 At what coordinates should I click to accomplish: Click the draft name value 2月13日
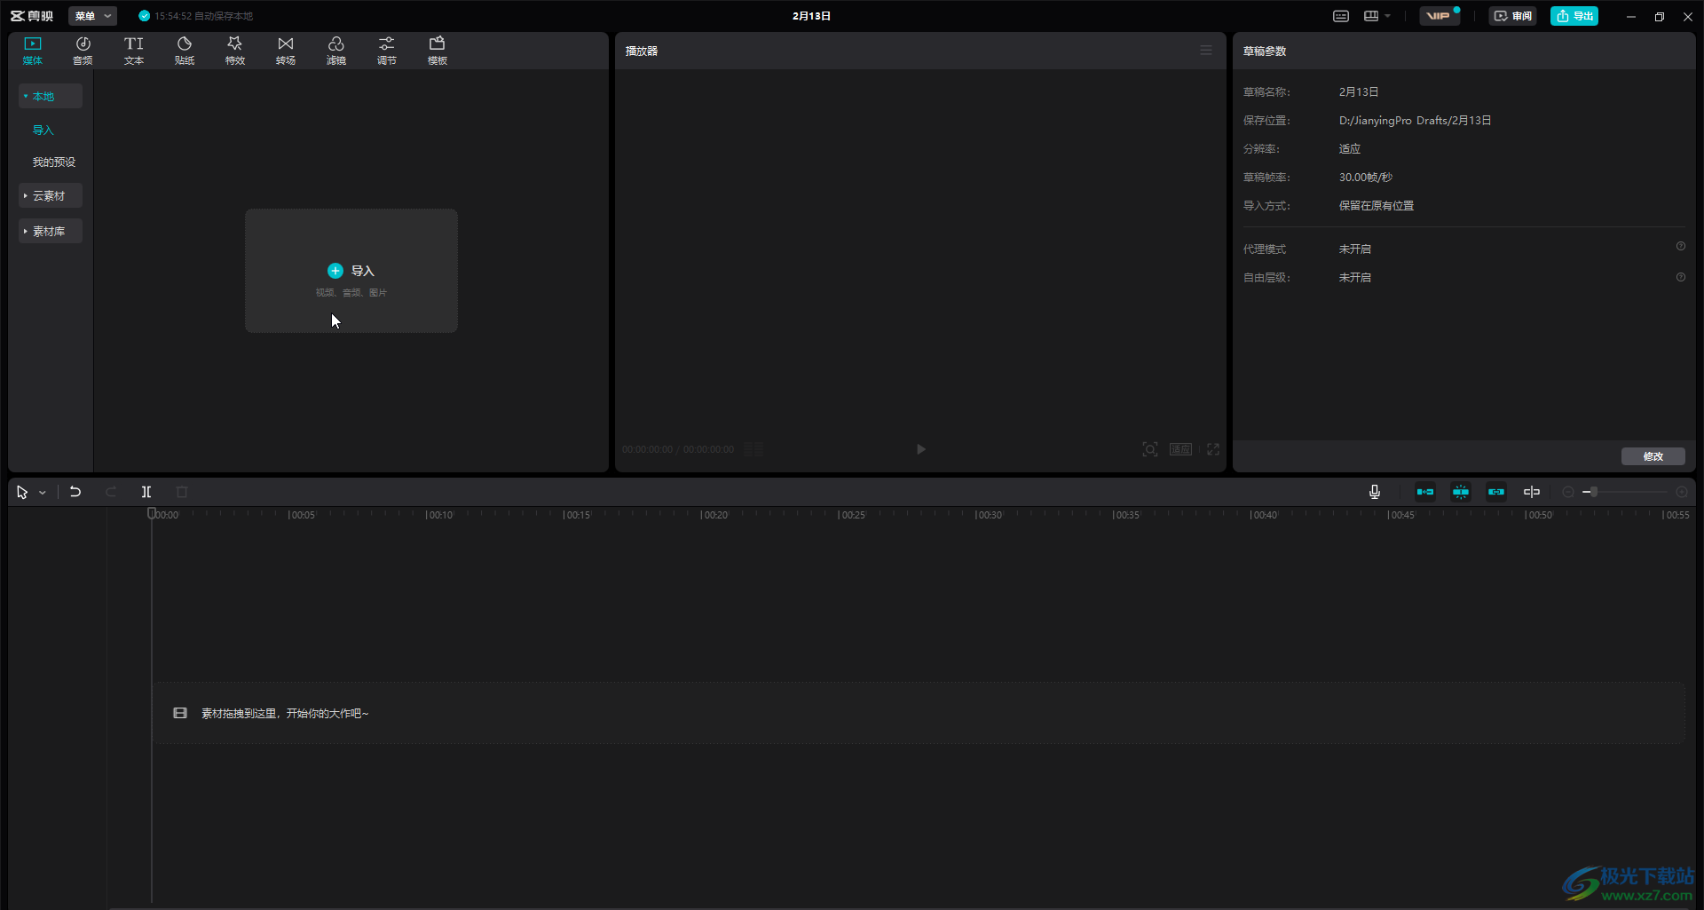pos(1359,92)
